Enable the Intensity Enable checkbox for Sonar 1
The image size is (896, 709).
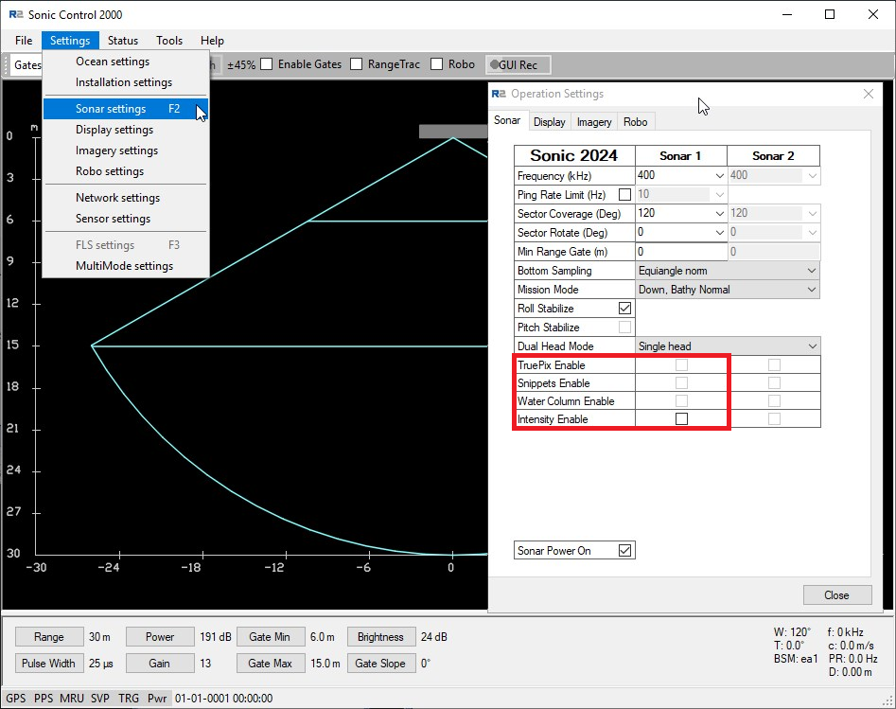coord(681,418)
